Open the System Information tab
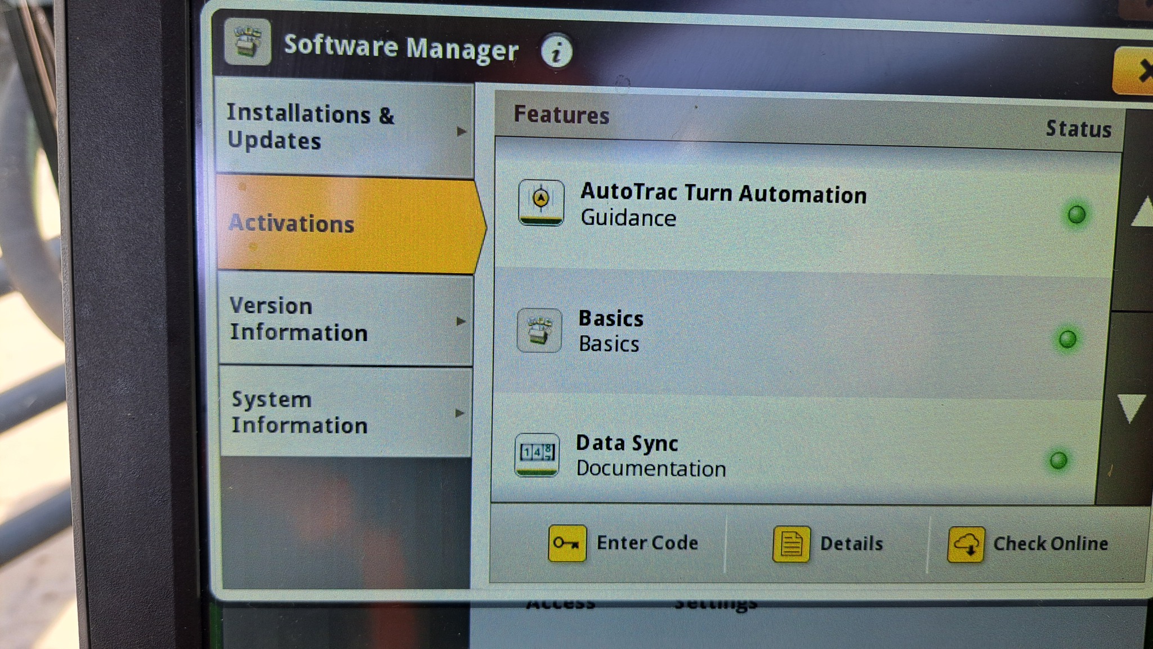Viewport: 1153px width, 649px height. pos(346,412)
